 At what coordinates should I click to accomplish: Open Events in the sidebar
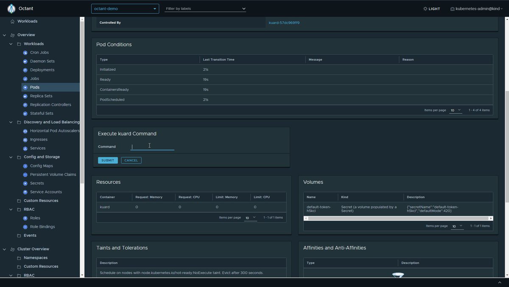[x=30, y=236]
